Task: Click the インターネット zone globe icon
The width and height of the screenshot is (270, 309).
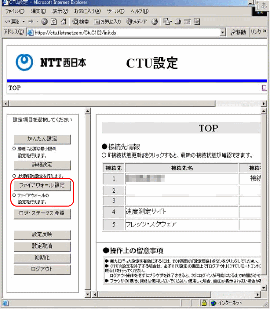Action: 213,303
